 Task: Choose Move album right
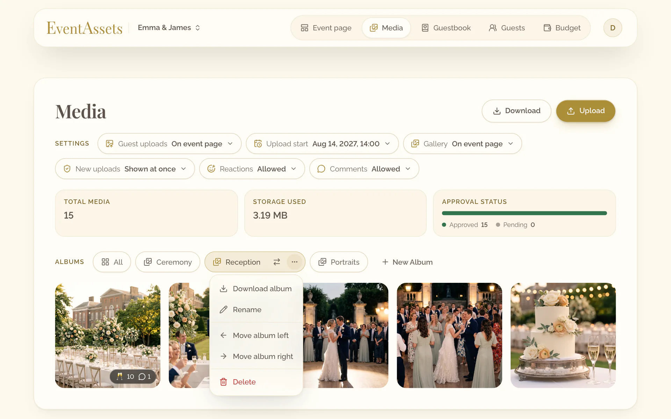pos(256,356)
